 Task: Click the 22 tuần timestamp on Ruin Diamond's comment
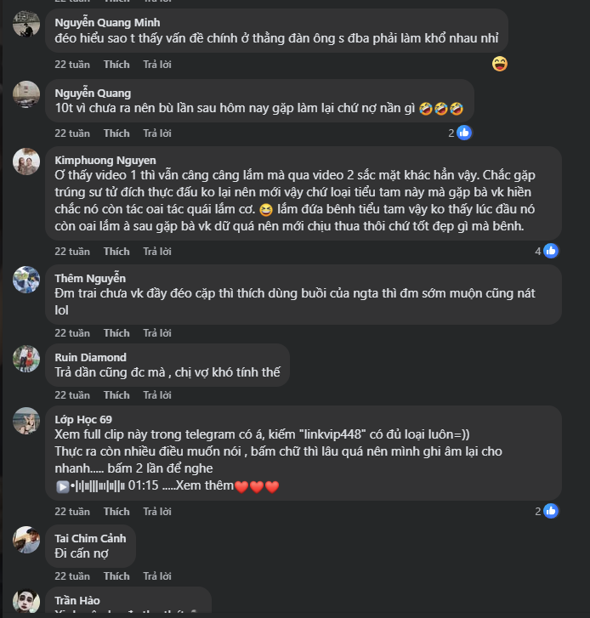[x=72, y=394]
